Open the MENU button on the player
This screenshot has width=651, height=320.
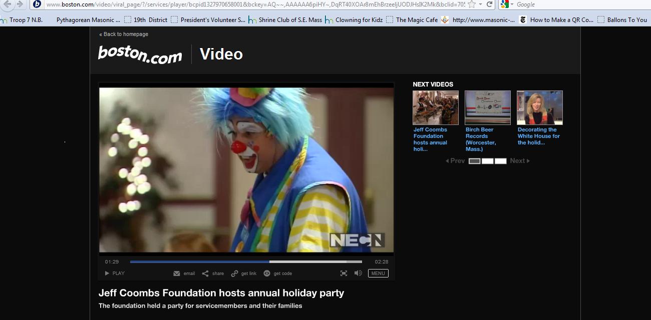[378, 273]
